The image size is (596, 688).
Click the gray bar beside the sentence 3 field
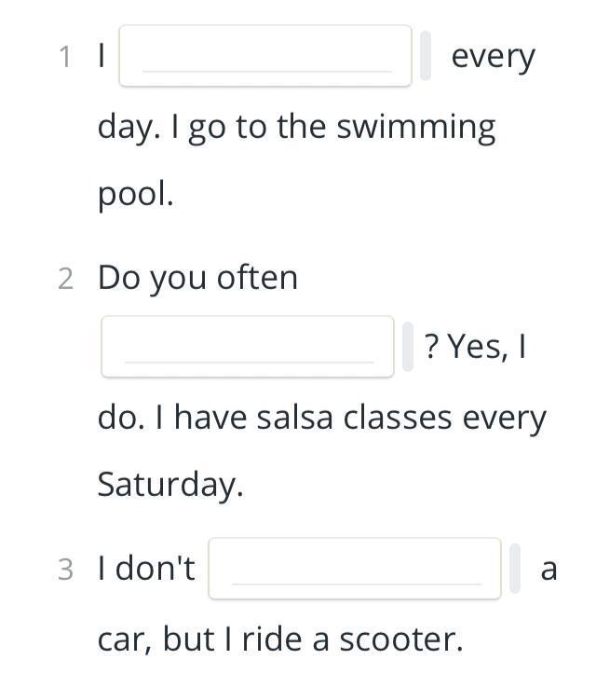[515, 569]
